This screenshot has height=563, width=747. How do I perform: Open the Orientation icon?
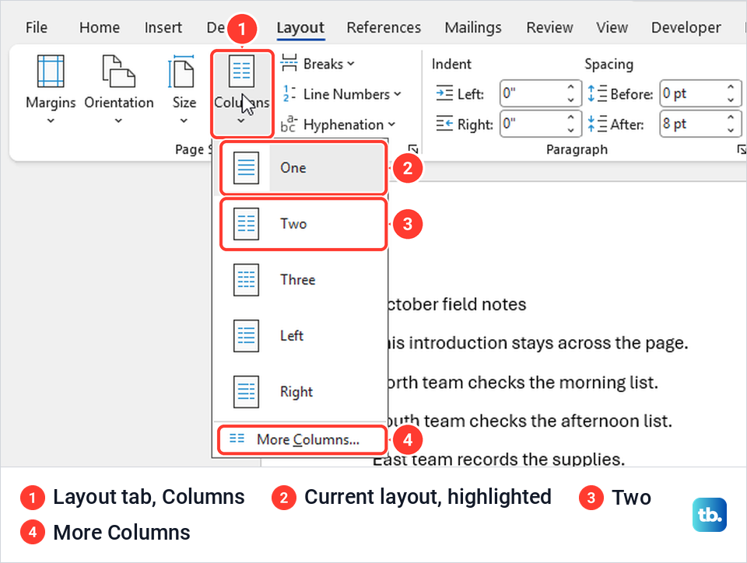tap(118, 71)
